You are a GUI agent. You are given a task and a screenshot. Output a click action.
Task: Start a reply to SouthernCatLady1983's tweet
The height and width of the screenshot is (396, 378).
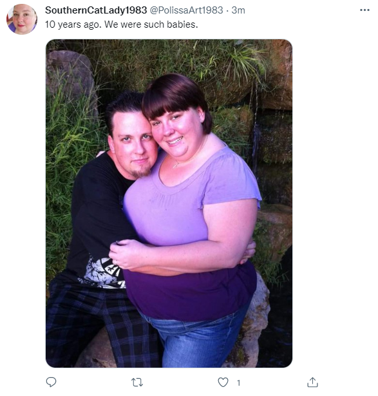51,382
